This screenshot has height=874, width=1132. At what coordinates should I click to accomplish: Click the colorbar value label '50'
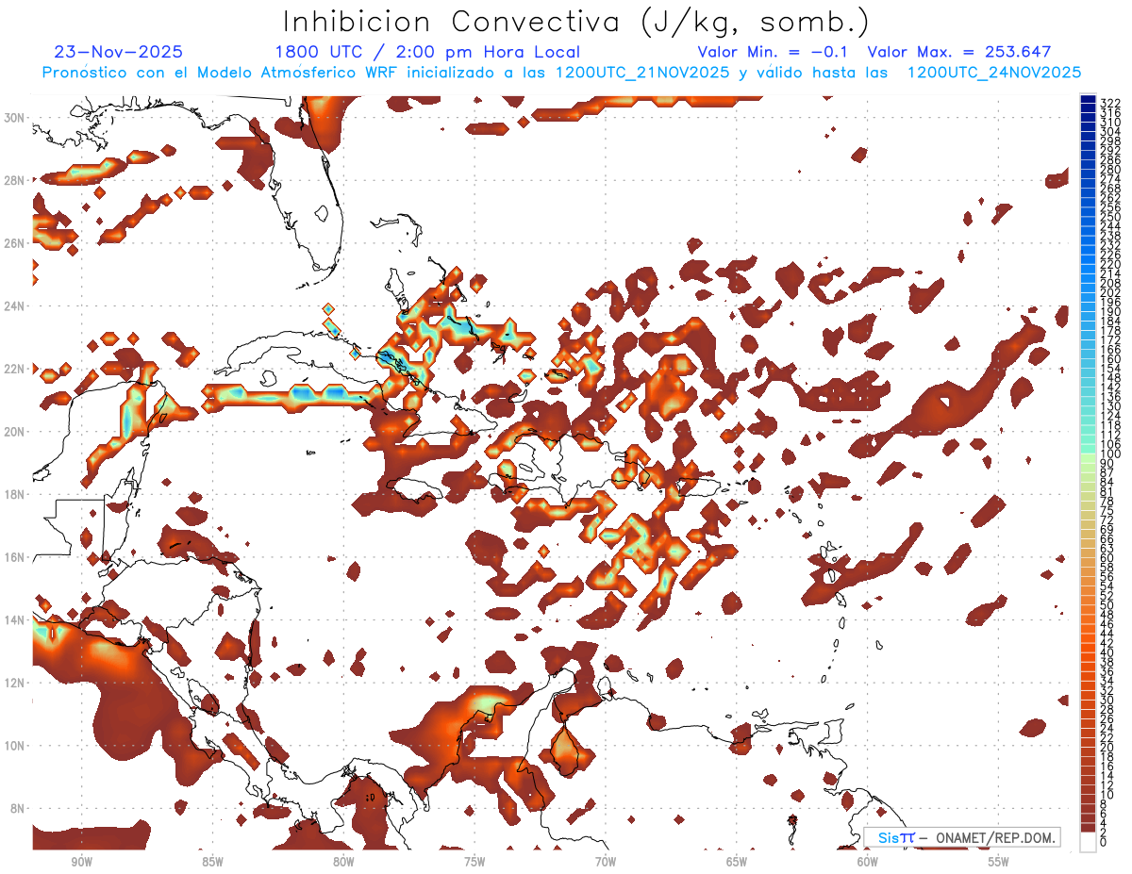click(x=1107, y=604)
